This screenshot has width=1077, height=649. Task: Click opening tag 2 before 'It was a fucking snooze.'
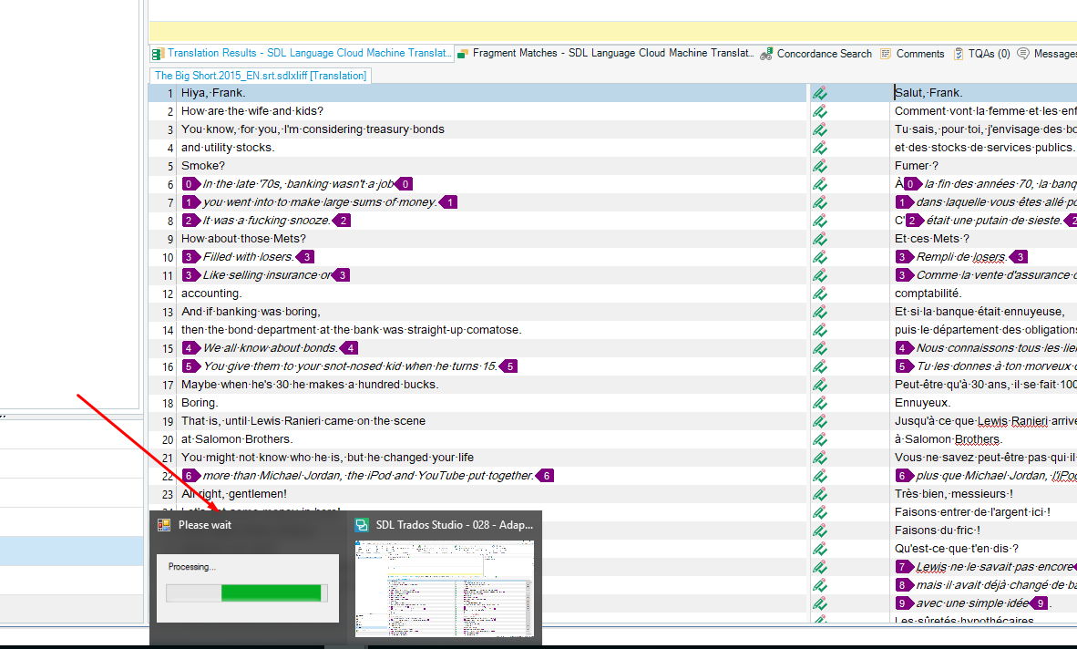point(190,221)
